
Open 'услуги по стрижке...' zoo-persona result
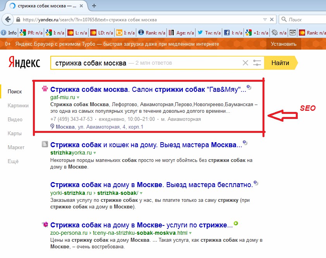point(141,225)
